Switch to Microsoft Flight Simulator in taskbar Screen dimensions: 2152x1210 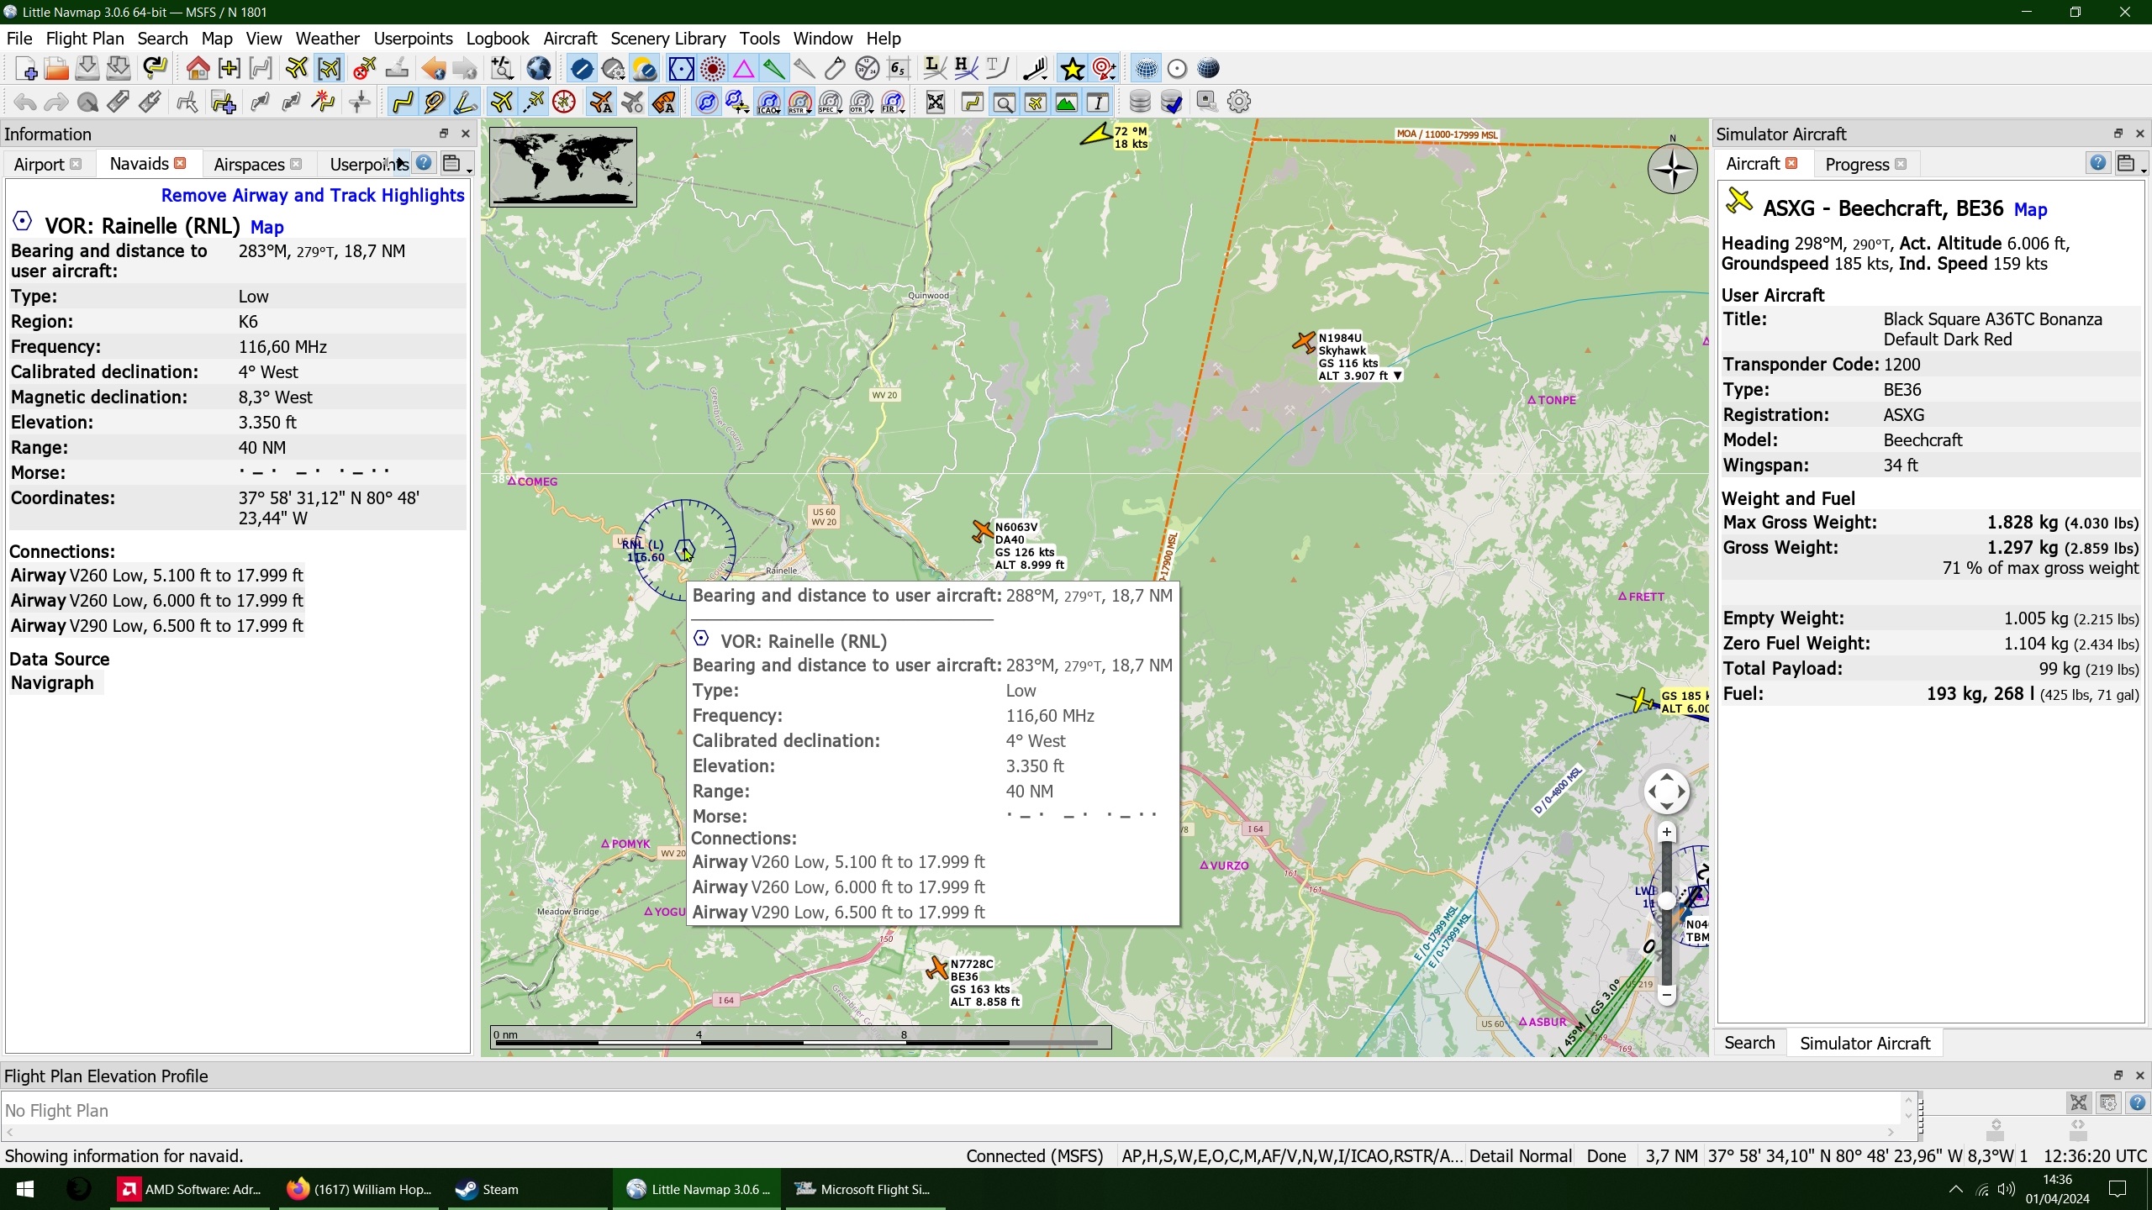coord(863,1189)
